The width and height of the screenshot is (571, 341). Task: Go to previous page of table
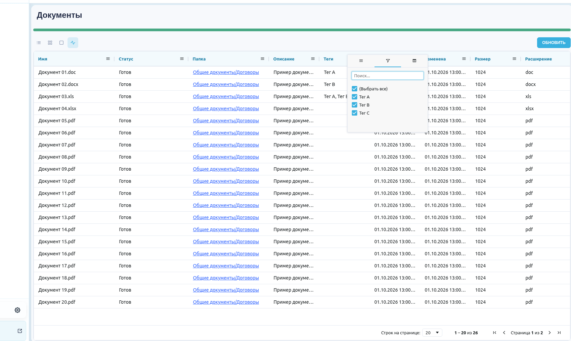(x=504, y=333)
